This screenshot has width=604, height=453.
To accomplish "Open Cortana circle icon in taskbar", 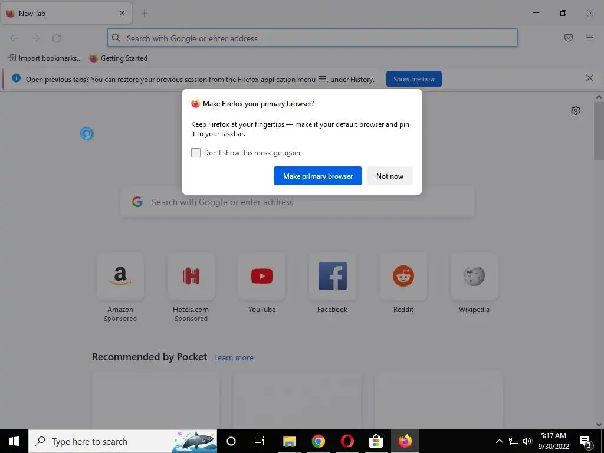I will pyautogui.click(x=231, y=441).
